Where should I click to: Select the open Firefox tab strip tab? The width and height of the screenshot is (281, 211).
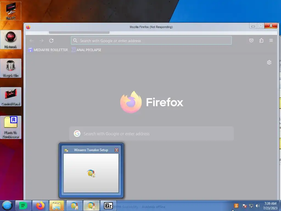point(79,32)
